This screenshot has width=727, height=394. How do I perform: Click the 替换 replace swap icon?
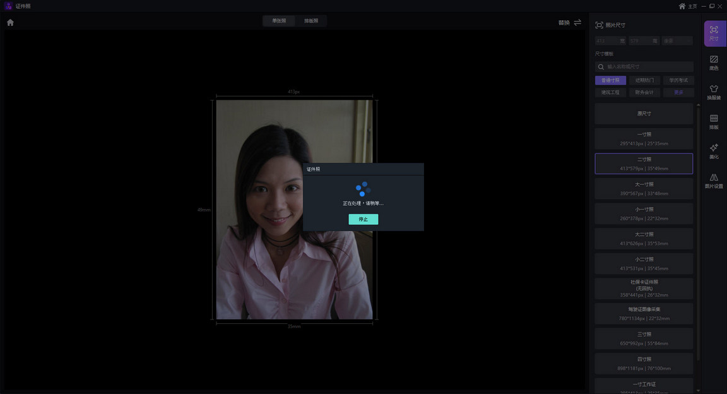pyautogui.click(x=577, y=23)
